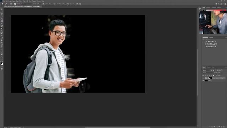Toggle pressure for opacity button
This screenshot has height=128, width=227.
coord(43,4)
